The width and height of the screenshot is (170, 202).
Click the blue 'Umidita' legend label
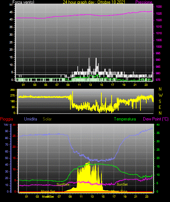(31, 119)
